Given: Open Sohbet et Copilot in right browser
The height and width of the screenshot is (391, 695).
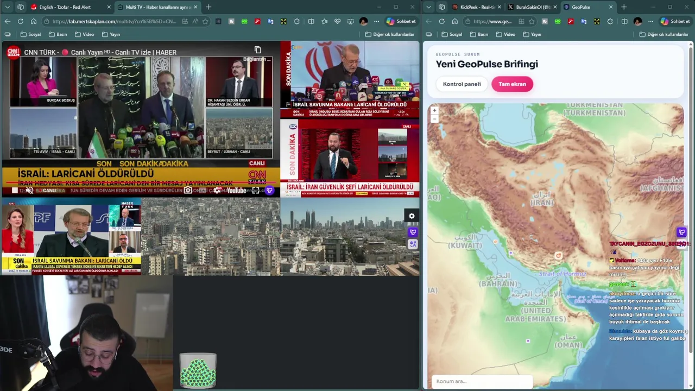Looking at the screenshot, I should 675,21.
